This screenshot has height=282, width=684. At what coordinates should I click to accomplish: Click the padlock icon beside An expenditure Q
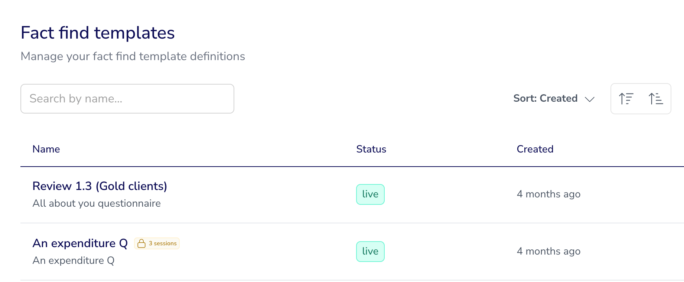coord(141,243)
